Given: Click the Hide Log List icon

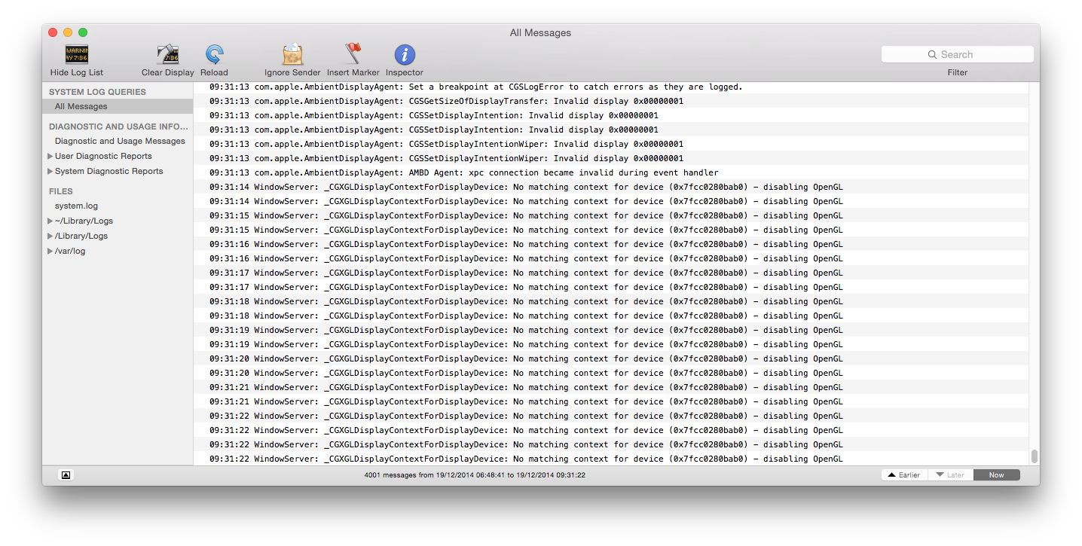Looking at the screenshot, I should click(x=77, y=54).
